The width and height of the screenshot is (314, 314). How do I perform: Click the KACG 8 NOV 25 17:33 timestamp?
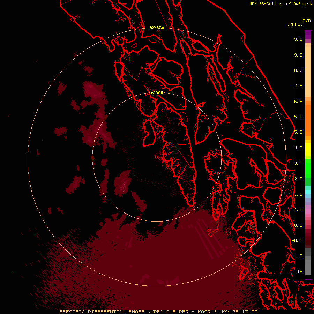tap(227, 312)
